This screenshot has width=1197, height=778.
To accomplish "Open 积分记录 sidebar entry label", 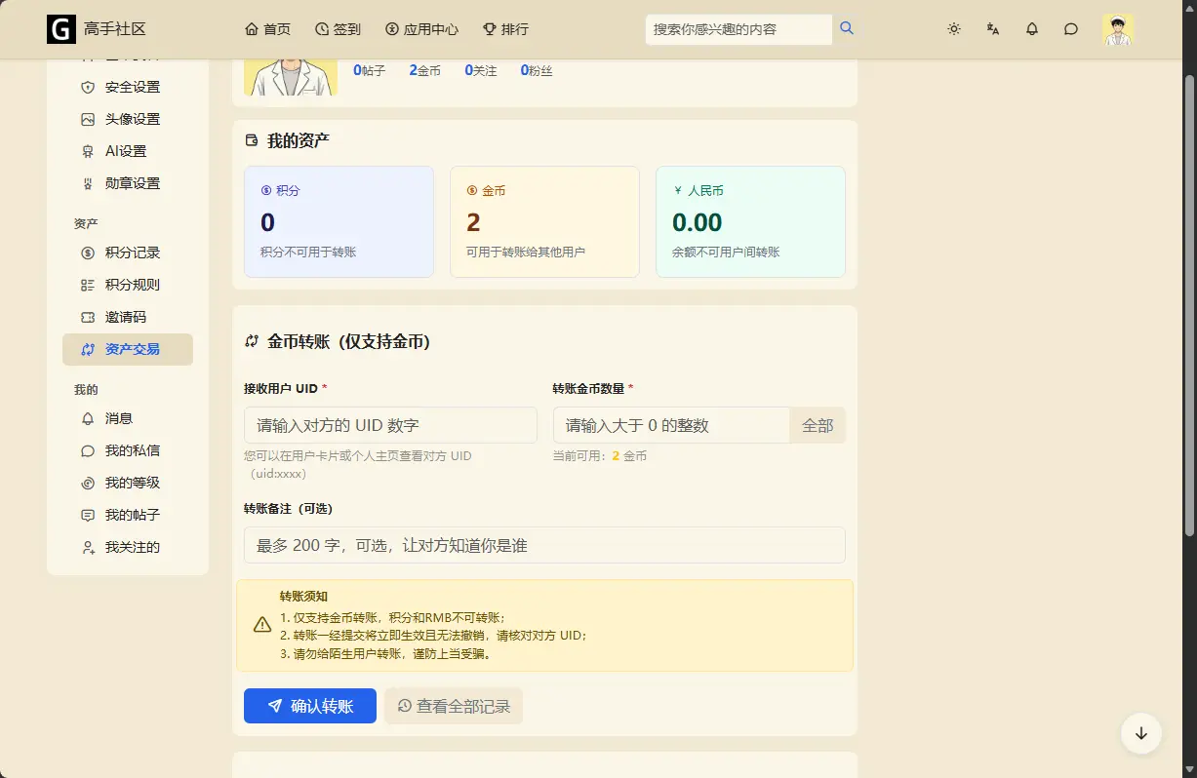I will pyautogui.click(x=133, y=253).
